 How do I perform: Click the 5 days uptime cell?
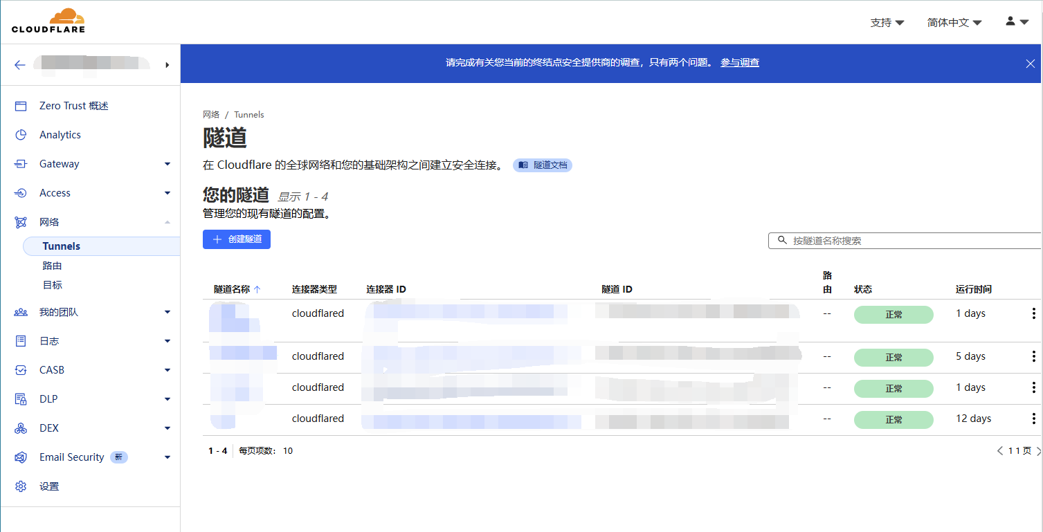(x=971, y=356)
